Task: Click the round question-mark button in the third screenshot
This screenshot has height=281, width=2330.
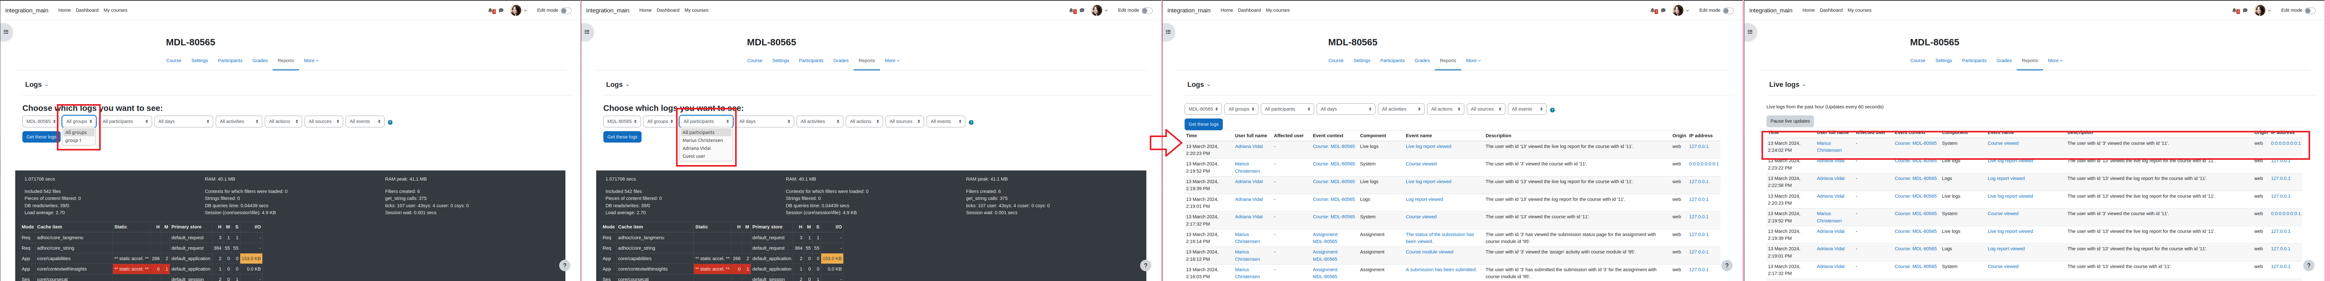Action: tap(1727, 266)
